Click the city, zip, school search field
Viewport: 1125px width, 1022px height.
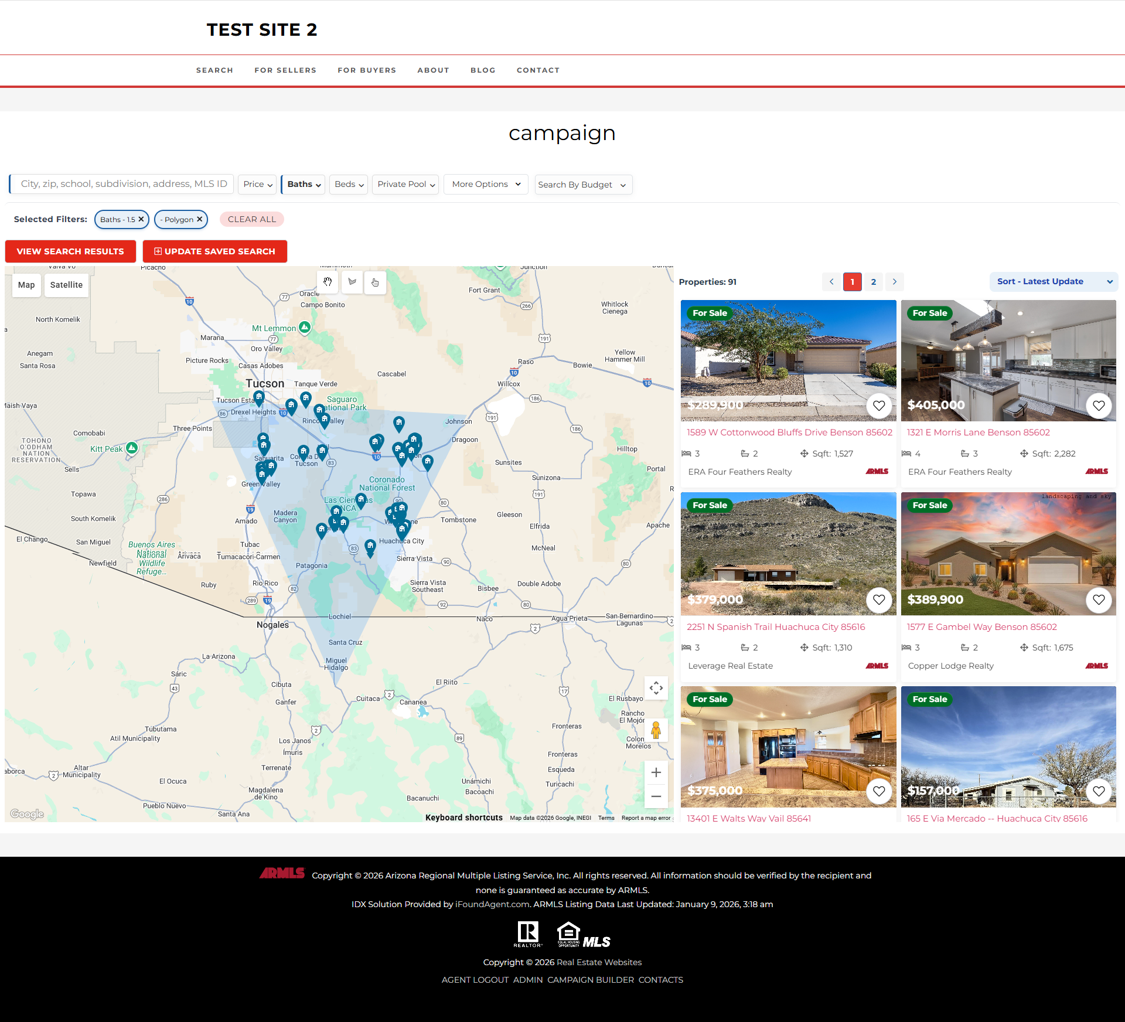coord(122,184)
